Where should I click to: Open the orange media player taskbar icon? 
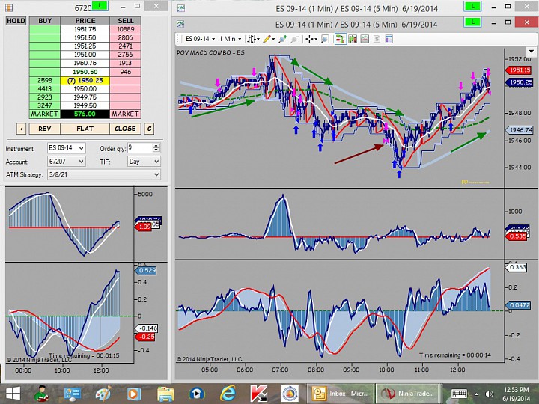tap(134, 394)
